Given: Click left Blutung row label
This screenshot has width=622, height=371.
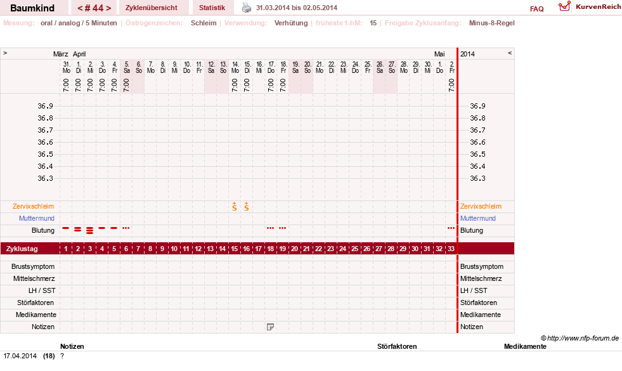Looking at the screenshot, I should pos(43,230).
